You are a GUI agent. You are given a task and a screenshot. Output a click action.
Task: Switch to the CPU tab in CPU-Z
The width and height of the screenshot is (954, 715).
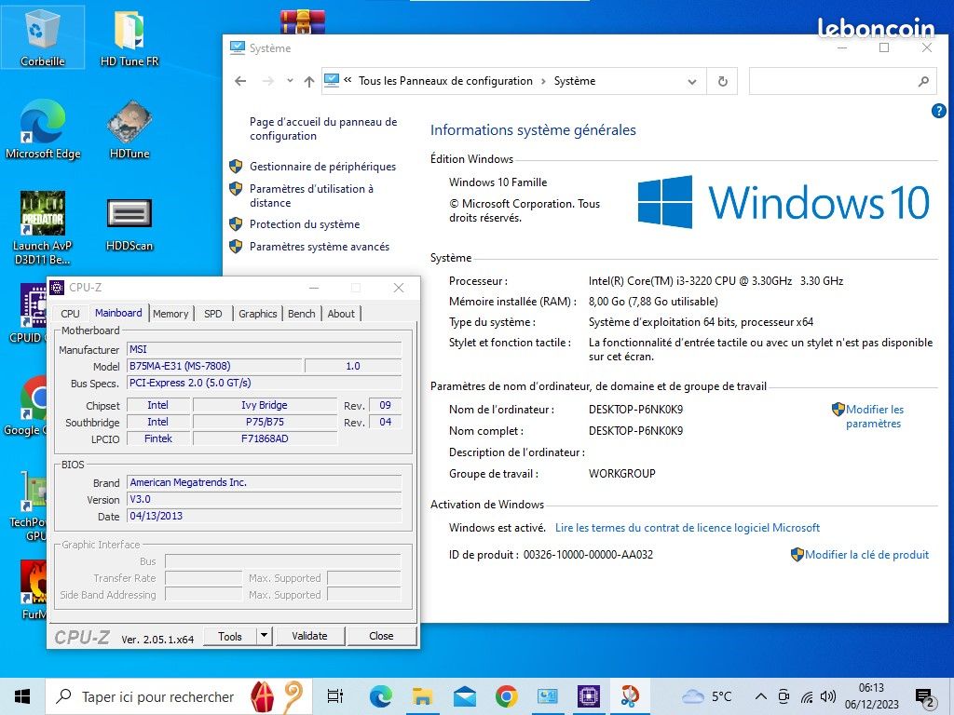70,314
